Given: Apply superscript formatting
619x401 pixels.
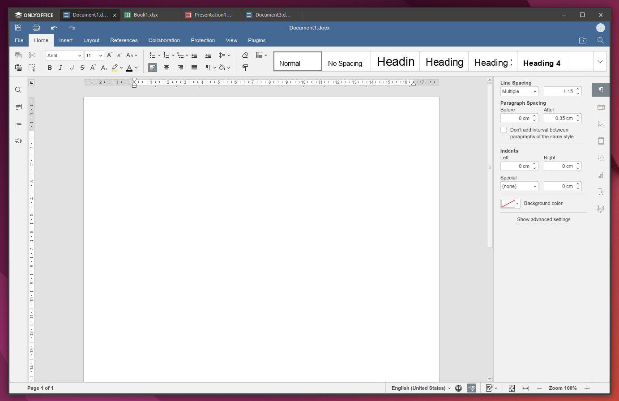Looking at the screenshot, I should 93,68.
